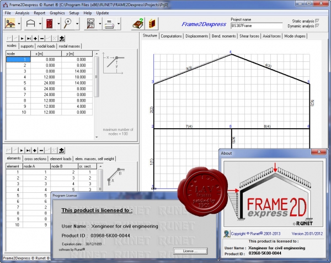The image size is (331, 263).
Task: Go to next record in nodes navigator
Action: [x=22, y=39]
